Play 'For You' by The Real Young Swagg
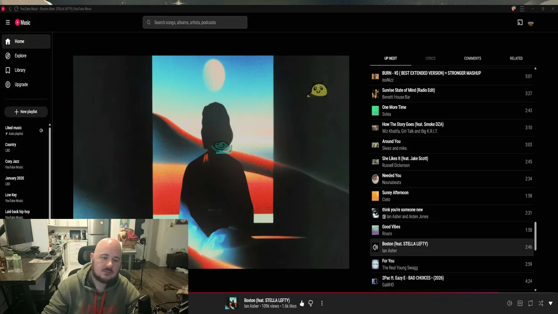The image size is (558, 314). click(x=452, y=264)
